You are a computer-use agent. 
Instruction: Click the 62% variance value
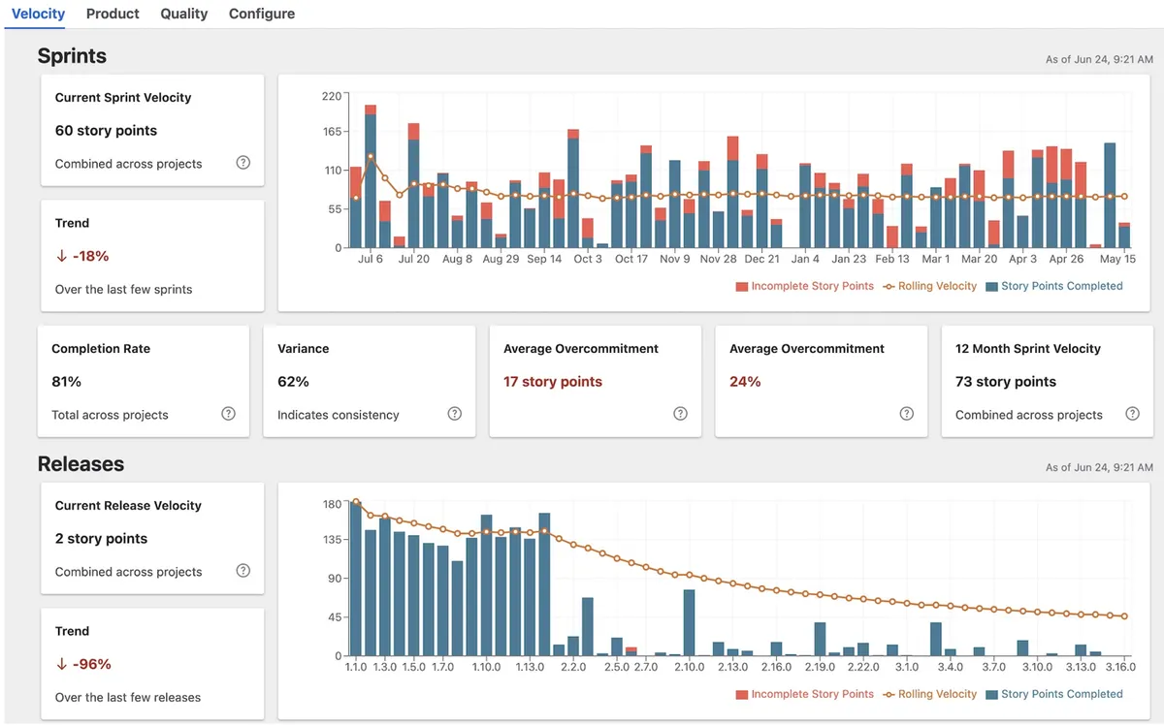pos(293,382)
